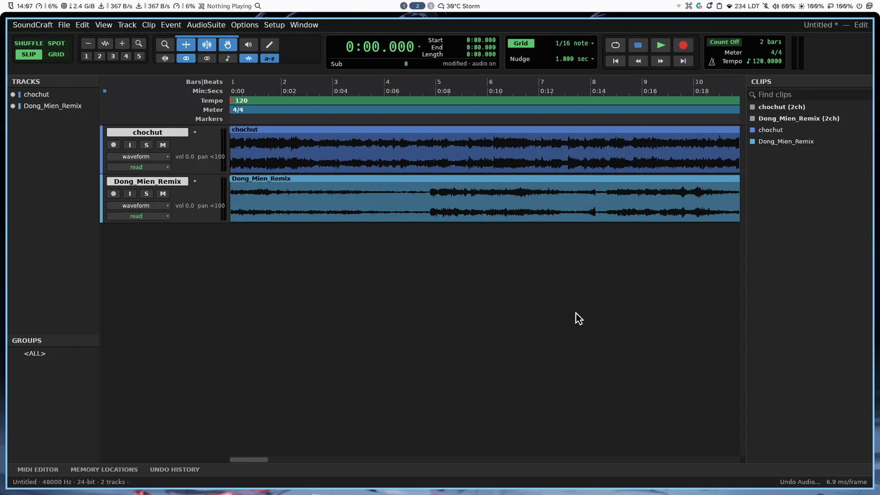Toggle the music note insertion follows option
Viewport: 880px width, 495px height.
(228, 58)
